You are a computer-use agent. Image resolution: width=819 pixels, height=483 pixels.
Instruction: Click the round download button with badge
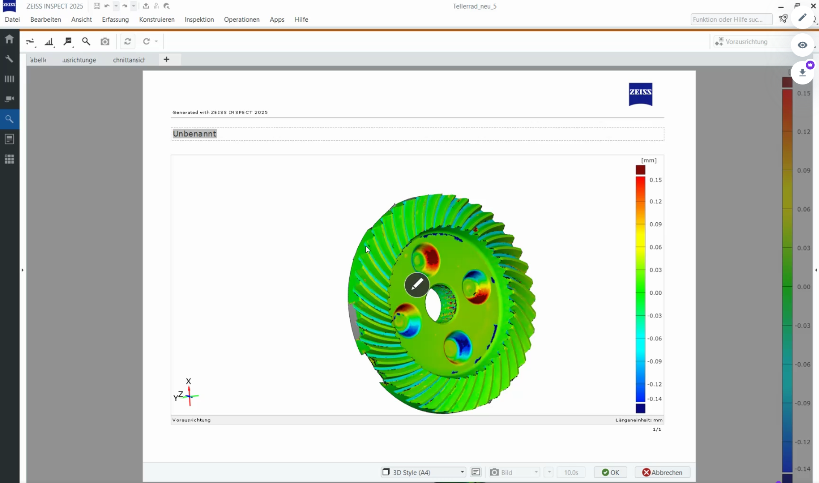[x=802, y=73]
